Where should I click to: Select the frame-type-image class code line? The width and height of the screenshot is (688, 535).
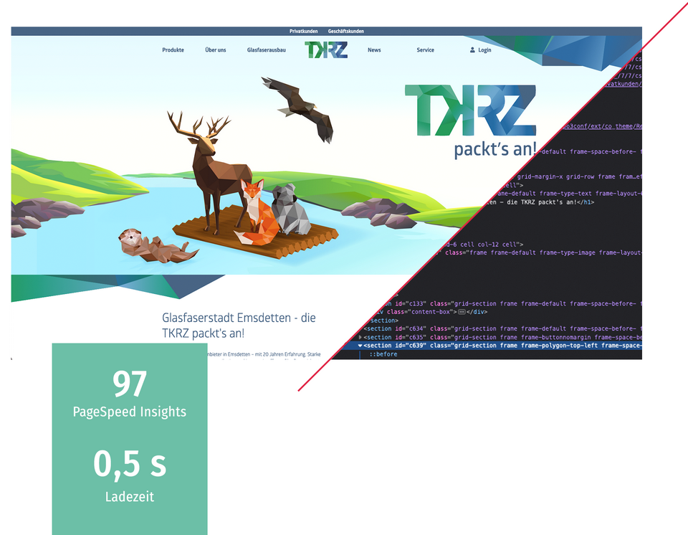point(540,253)
